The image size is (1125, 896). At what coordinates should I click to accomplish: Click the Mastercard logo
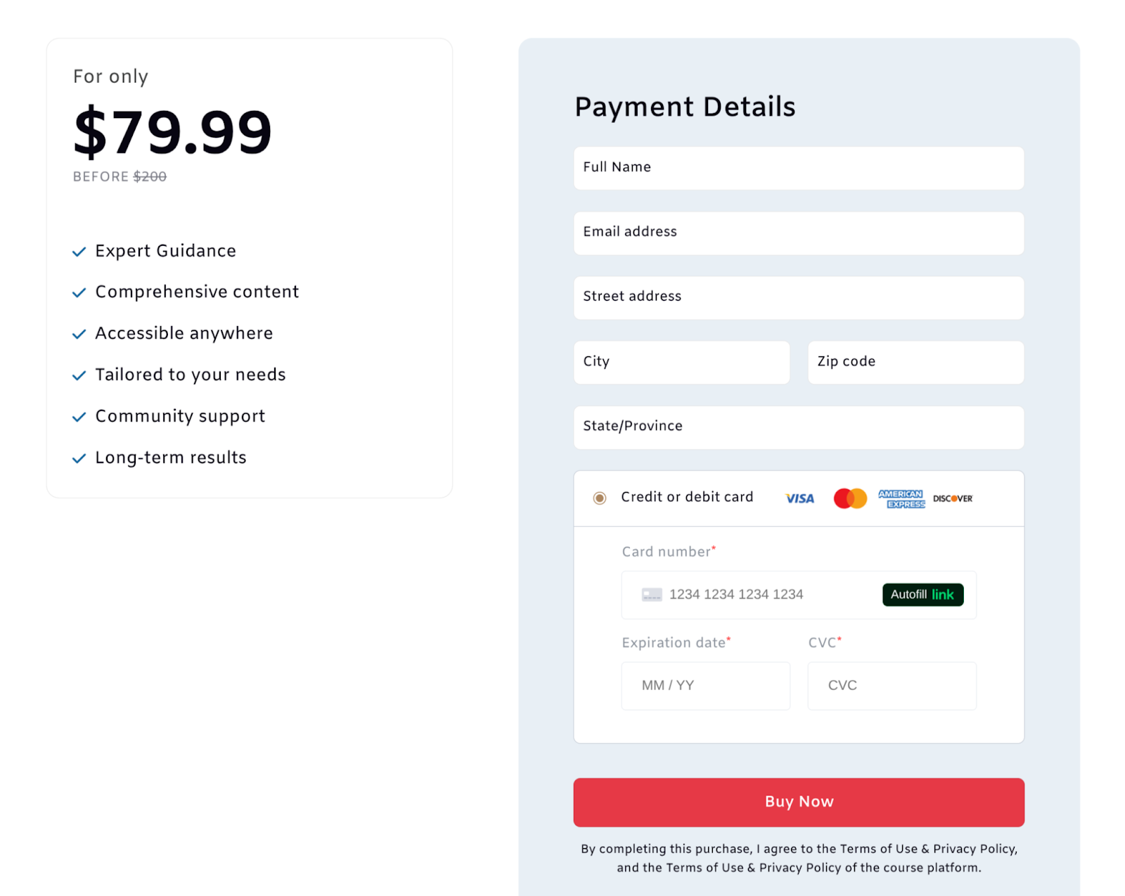[850, 498]
